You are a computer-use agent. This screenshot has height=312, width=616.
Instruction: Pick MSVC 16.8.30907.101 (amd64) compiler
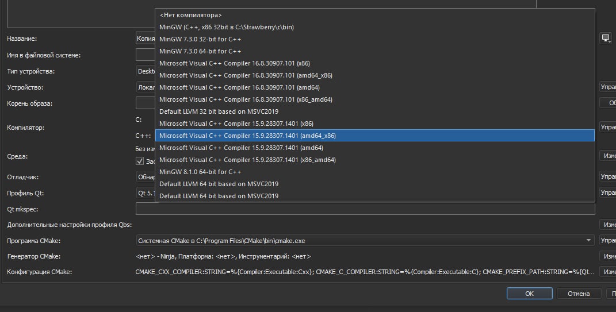point(375,87)
